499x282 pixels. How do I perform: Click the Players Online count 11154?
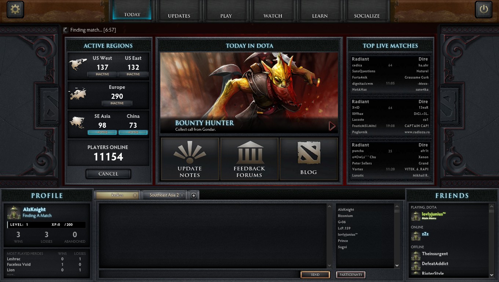(108, 157)
